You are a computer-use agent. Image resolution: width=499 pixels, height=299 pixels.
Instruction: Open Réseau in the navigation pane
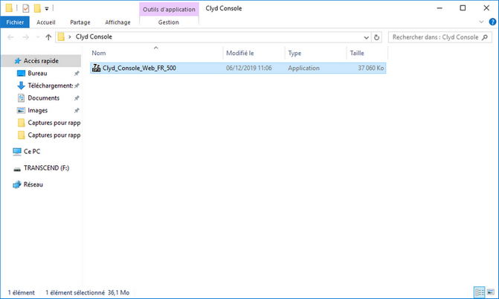tap(33, 184)
